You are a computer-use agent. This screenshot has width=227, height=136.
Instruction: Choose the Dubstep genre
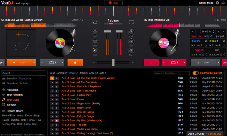pyautogui.click(x=15, y=120)
